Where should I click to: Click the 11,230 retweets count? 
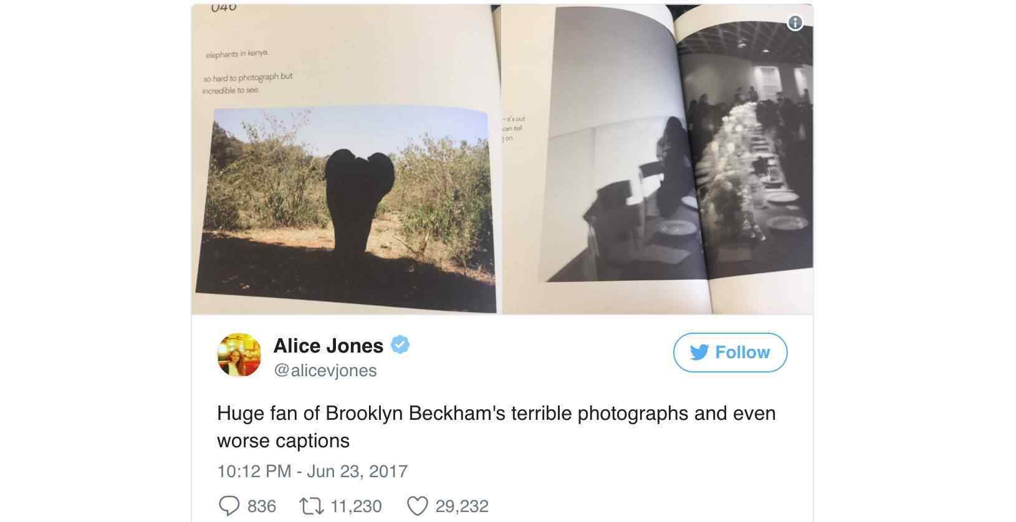356,506
